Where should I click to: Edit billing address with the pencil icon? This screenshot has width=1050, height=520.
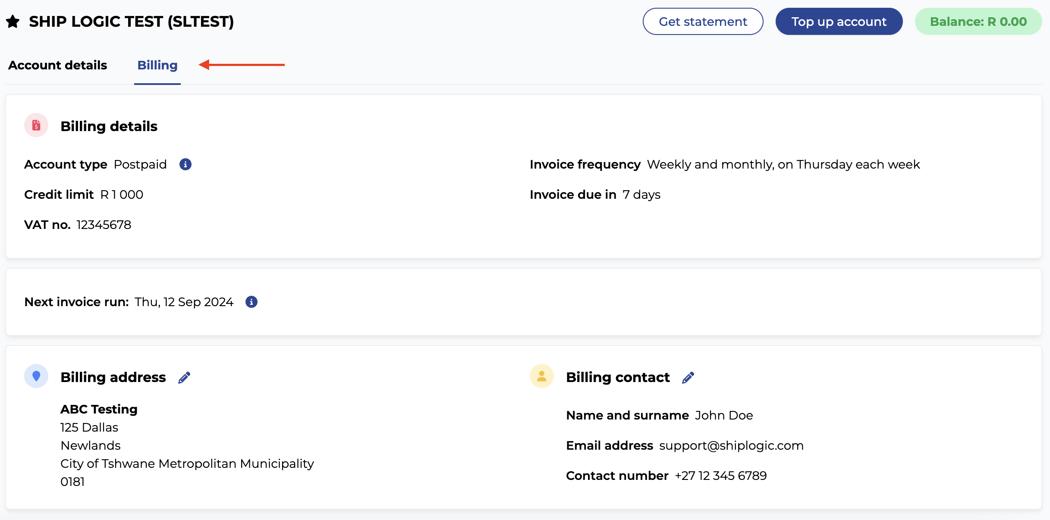pyautogui.click(x=184, y=378)
